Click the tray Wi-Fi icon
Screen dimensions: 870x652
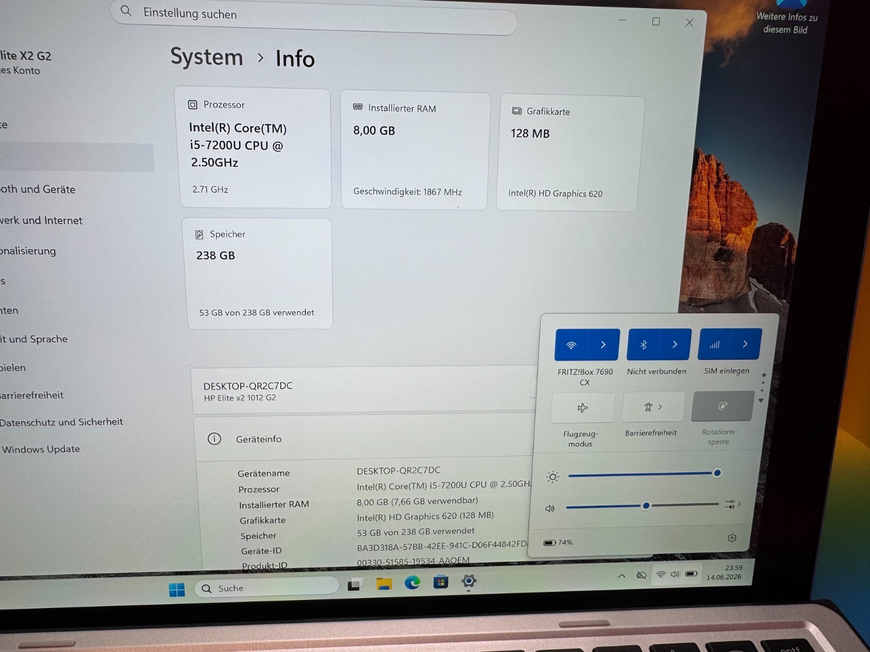tap(661, 574)
